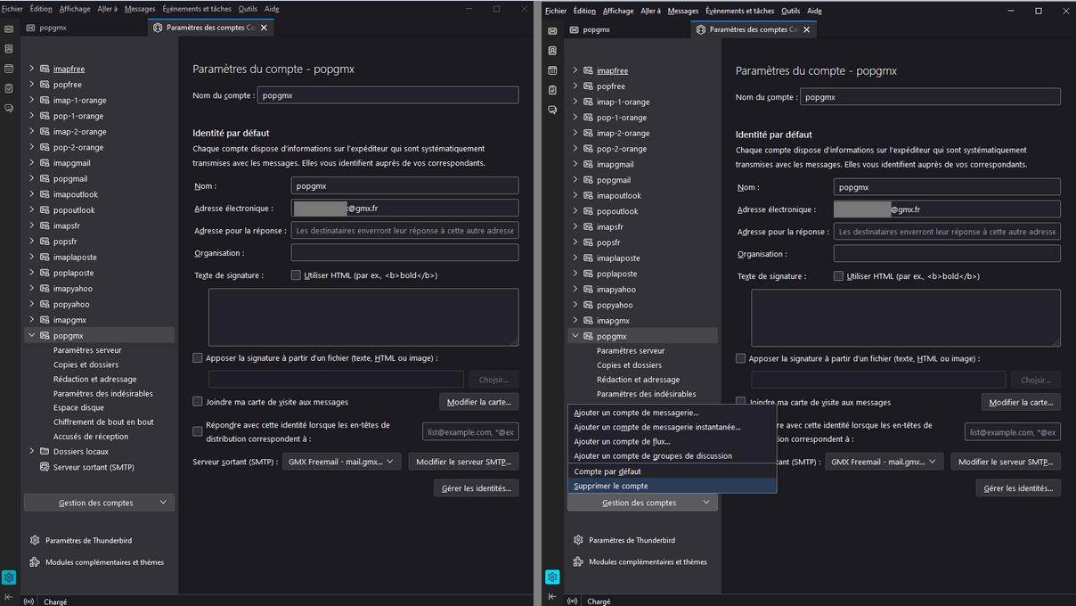Collapse spaces toolbar arrow in right window
1076x606 pixels.
[552, 596]
